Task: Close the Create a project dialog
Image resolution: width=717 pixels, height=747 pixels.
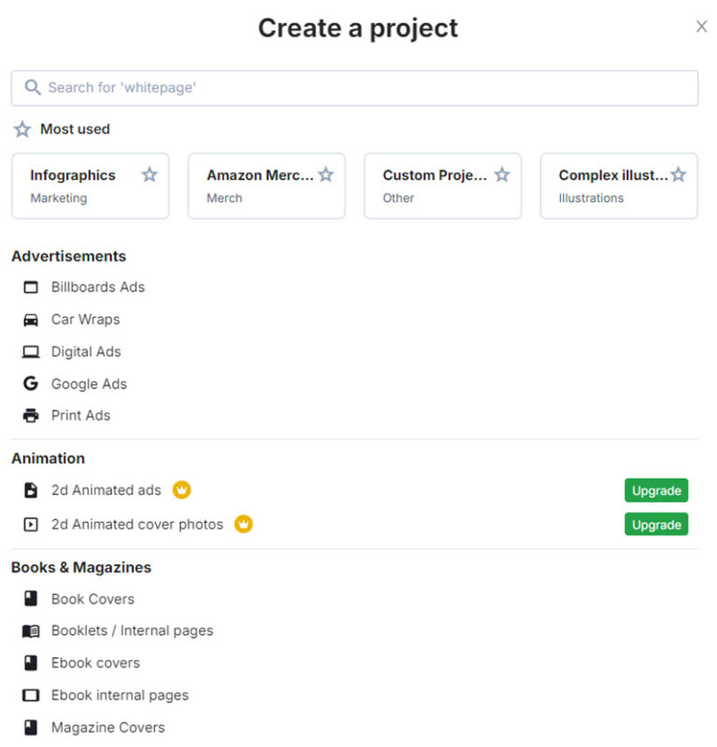Action: click(x=701, y=27)
